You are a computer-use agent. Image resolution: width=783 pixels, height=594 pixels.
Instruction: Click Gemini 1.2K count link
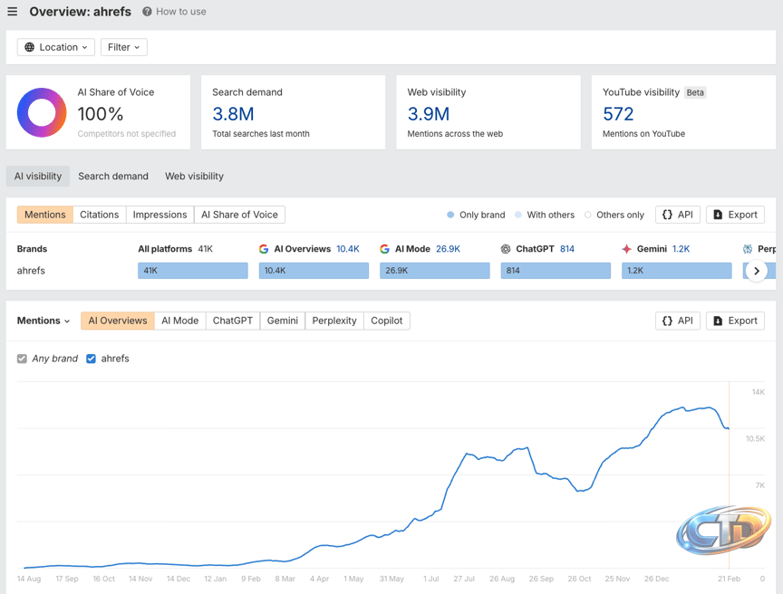681,249
